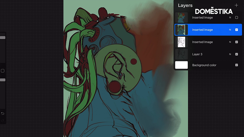Click the undo arrow in sidebar
Image resolution: width=244 pixels, height=137 pixels.
coord(3,114)
